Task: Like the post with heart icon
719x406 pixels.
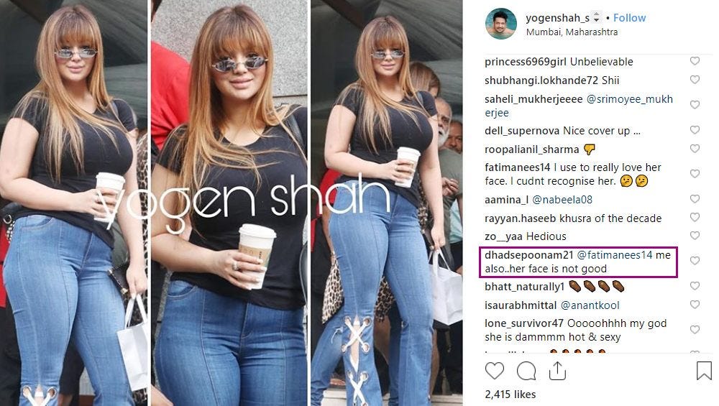Action: [x=495, y=371]
